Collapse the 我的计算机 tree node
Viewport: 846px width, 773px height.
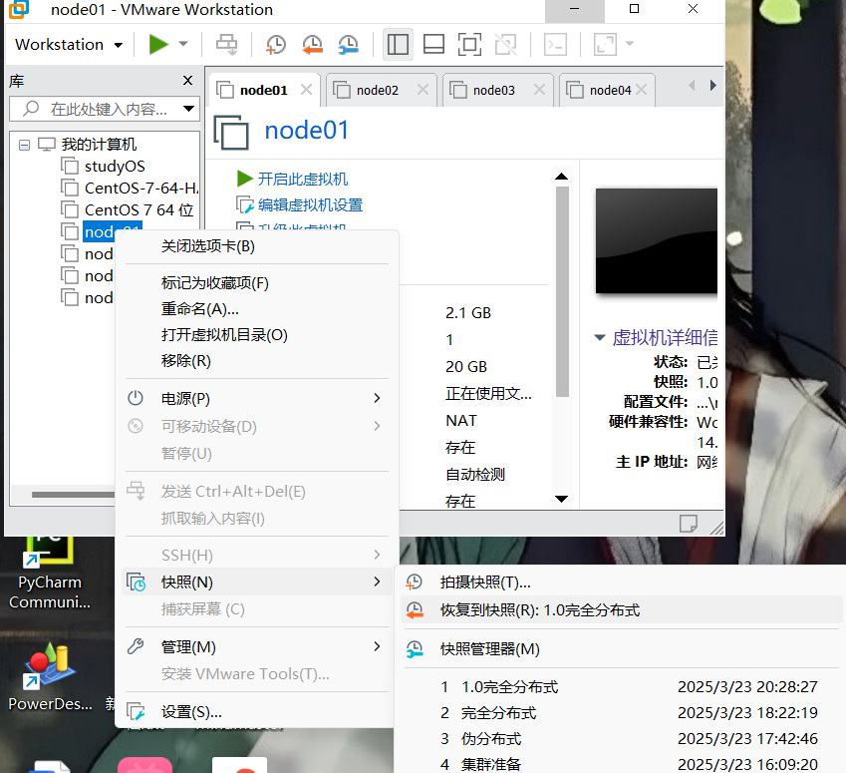click(24, 145)
